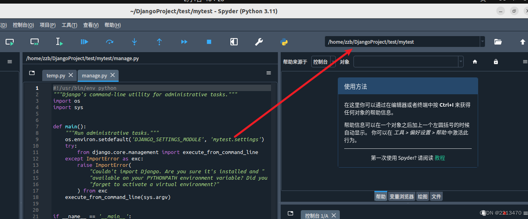528x219 pixels.
Task: Click the execute_from_command_line(sys.argv) line
Action: coord(118,197)
